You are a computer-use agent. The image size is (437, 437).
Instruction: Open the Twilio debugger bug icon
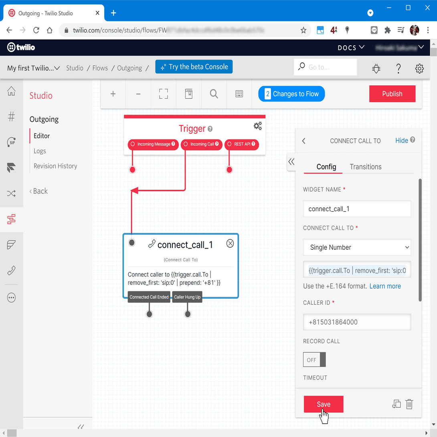tap(376, 68)
